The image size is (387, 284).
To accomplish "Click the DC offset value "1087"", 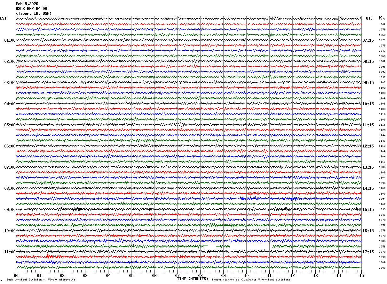I will pos(382,51).
